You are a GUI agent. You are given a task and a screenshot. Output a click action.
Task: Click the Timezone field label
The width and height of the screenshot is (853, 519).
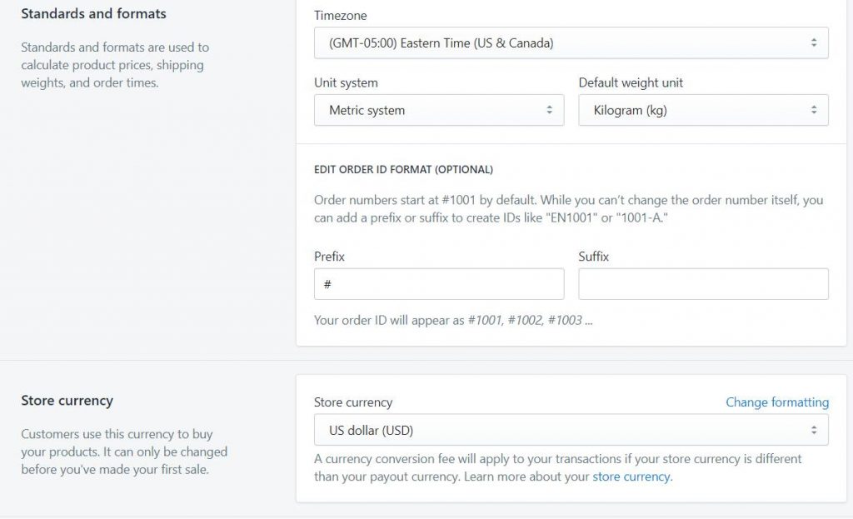point(340,16)
